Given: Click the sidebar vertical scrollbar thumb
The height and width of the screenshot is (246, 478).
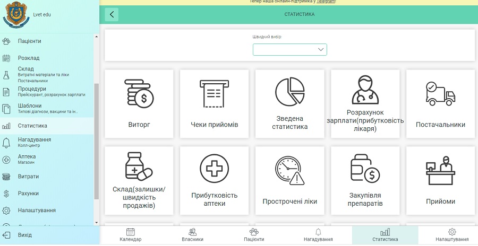Looking at the screenshot, I should tap(97, 142).
